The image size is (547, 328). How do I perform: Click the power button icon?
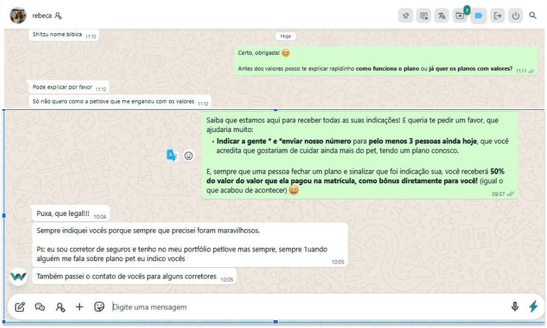point(516,16)
